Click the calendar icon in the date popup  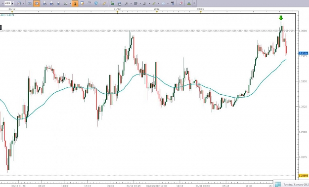pyautogui.click(x=278, y=184)
